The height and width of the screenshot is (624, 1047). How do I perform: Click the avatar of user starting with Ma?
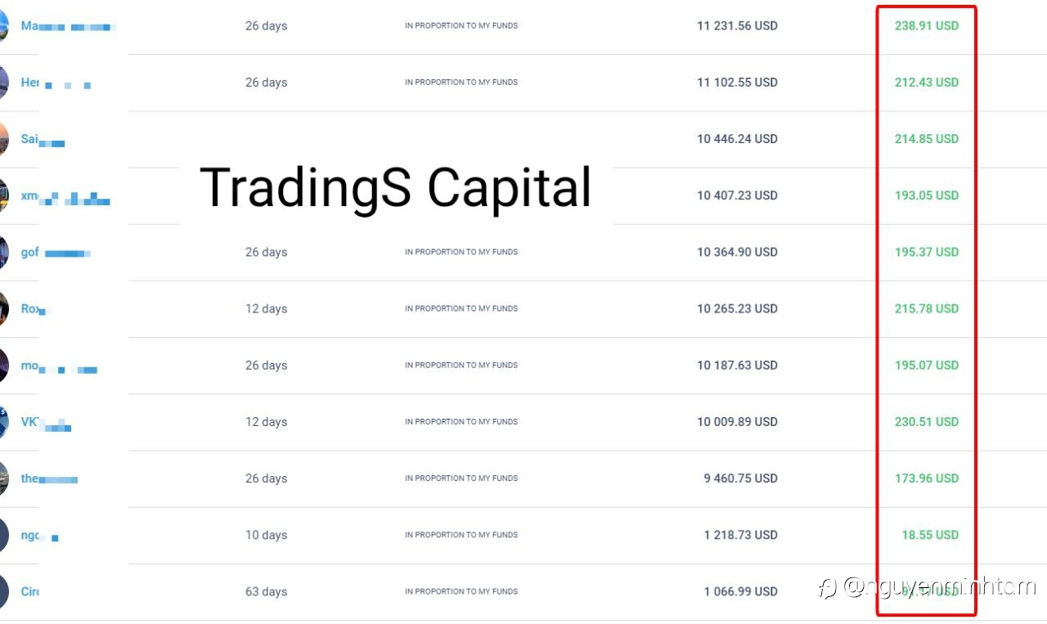coord(3,25)
